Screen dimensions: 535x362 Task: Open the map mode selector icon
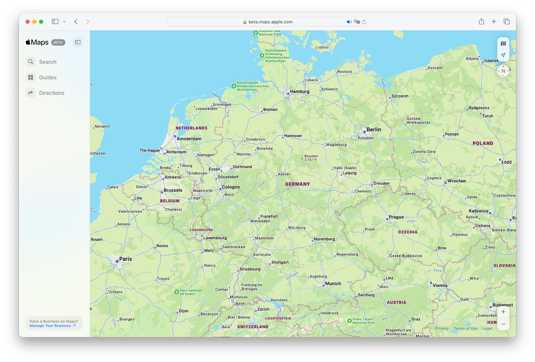503,43
